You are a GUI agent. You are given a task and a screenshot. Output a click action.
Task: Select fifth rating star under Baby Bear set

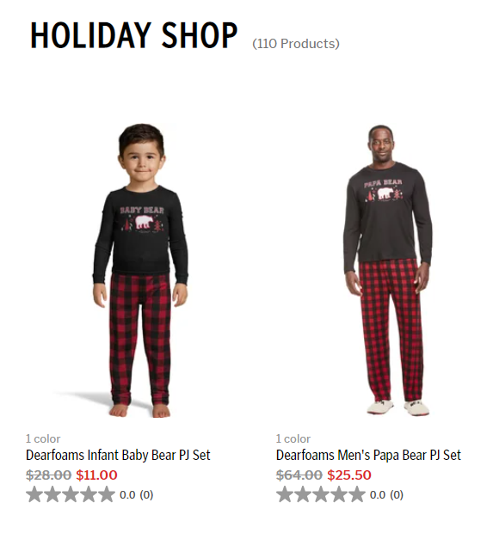(x=106, y=494)
